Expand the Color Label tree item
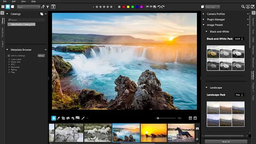This screenshot has width=256, height=144. (9, 60)
